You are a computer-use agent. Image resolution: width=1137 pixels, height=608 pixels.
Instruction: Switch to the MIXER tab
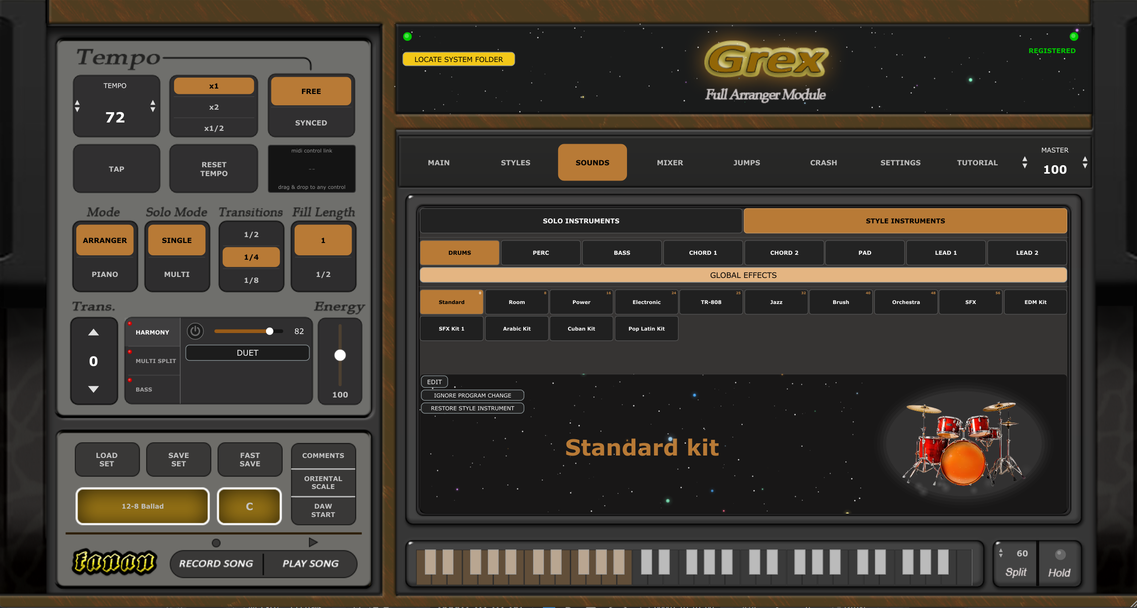click(x=670, y=162)
